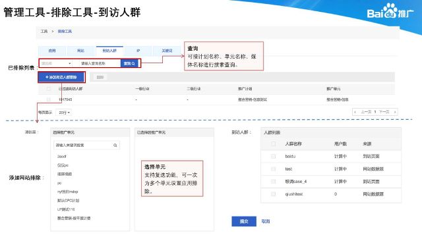422x237 pixels.
Task: Check the row 1817045 checkbox
Action: tap(49, 99)
